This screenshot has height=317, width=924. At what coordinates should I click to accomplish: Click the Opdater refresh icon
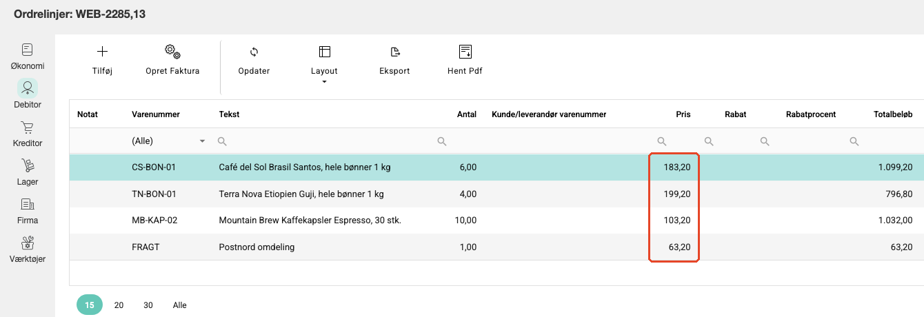coord(254,52)
